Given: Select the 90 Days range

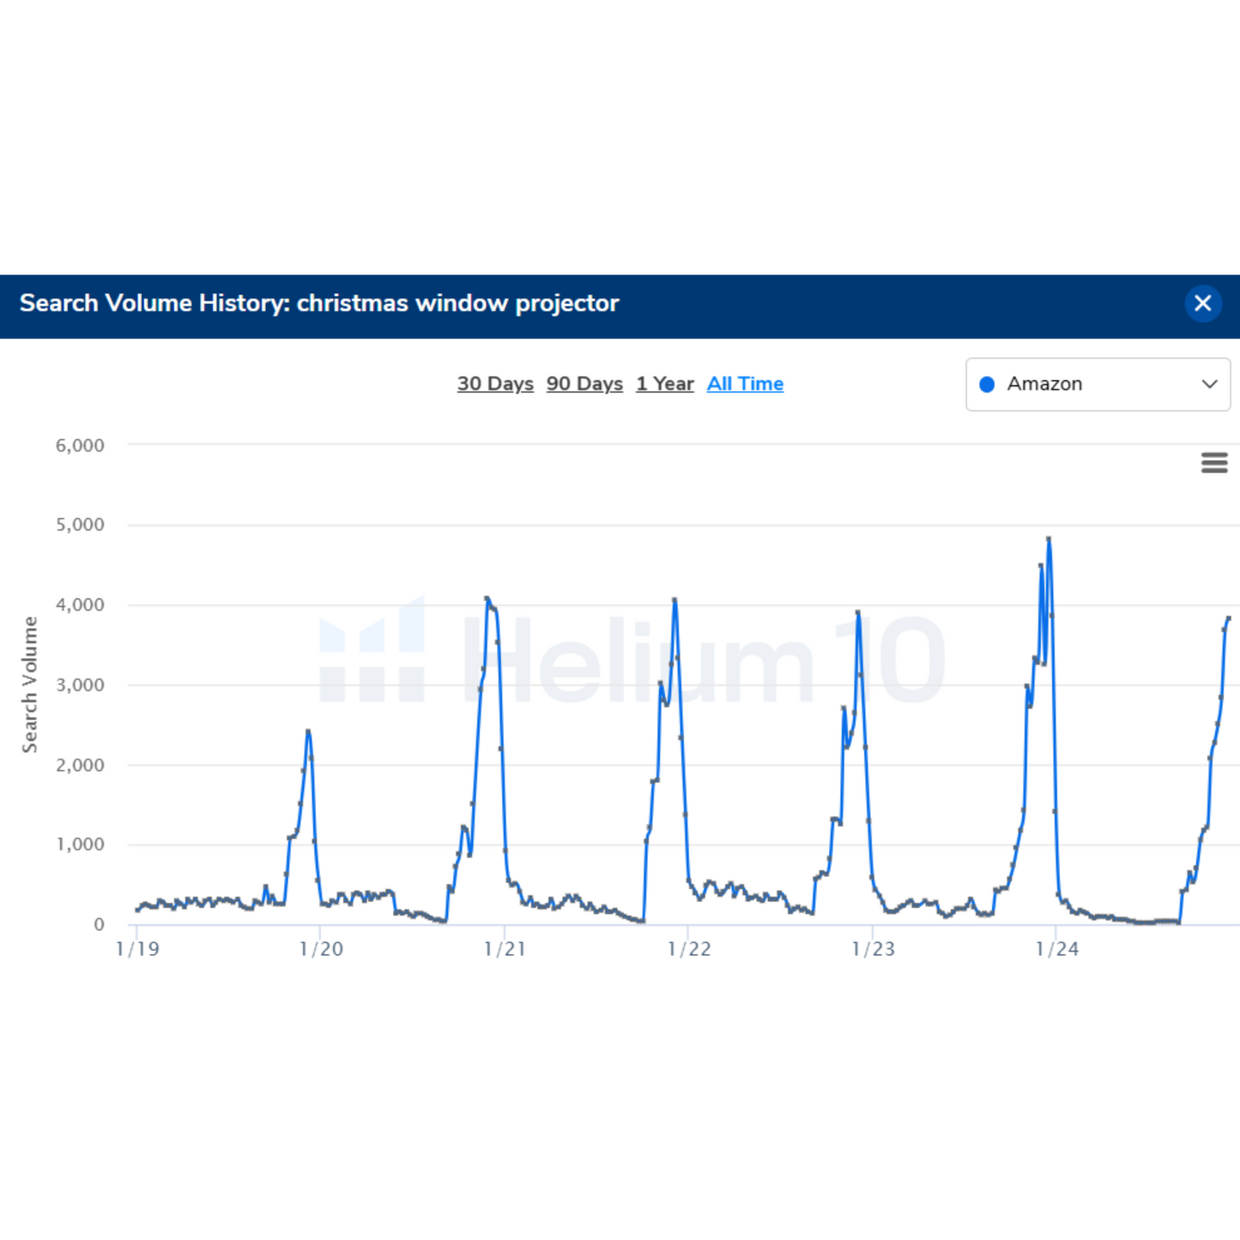Looking at the screenshot, I should pyautogui.click(x=584, y=384).
